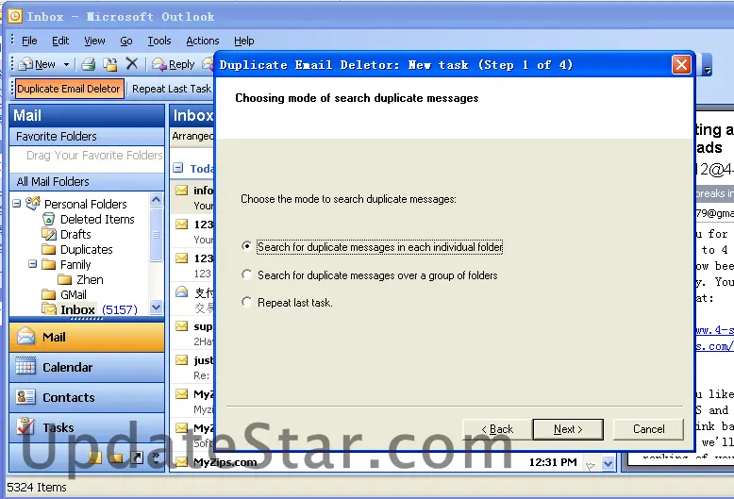Click the envelope icon of just message
Image resolution: width=734 pixels, height=499 pixels.
click(x=182, y=360)
